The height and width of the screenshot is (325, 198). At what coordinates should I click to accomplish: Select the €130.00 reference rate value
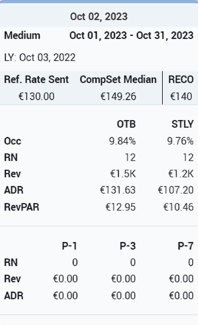(36, 96)
